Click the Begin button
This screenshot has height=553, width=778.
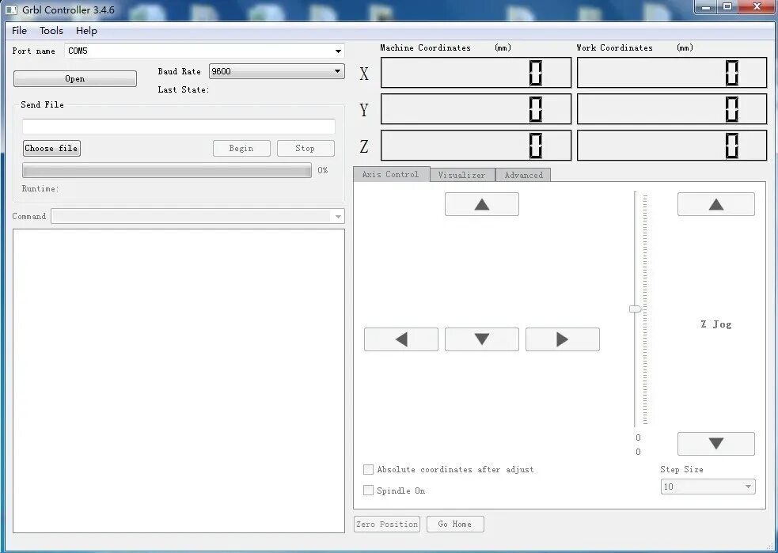(x=241, y=148)
